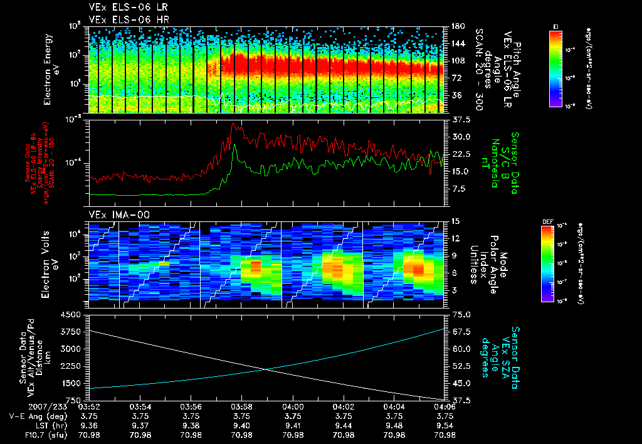
Task: Click the '2007/233' date label
Action: (x=48, y=407)
